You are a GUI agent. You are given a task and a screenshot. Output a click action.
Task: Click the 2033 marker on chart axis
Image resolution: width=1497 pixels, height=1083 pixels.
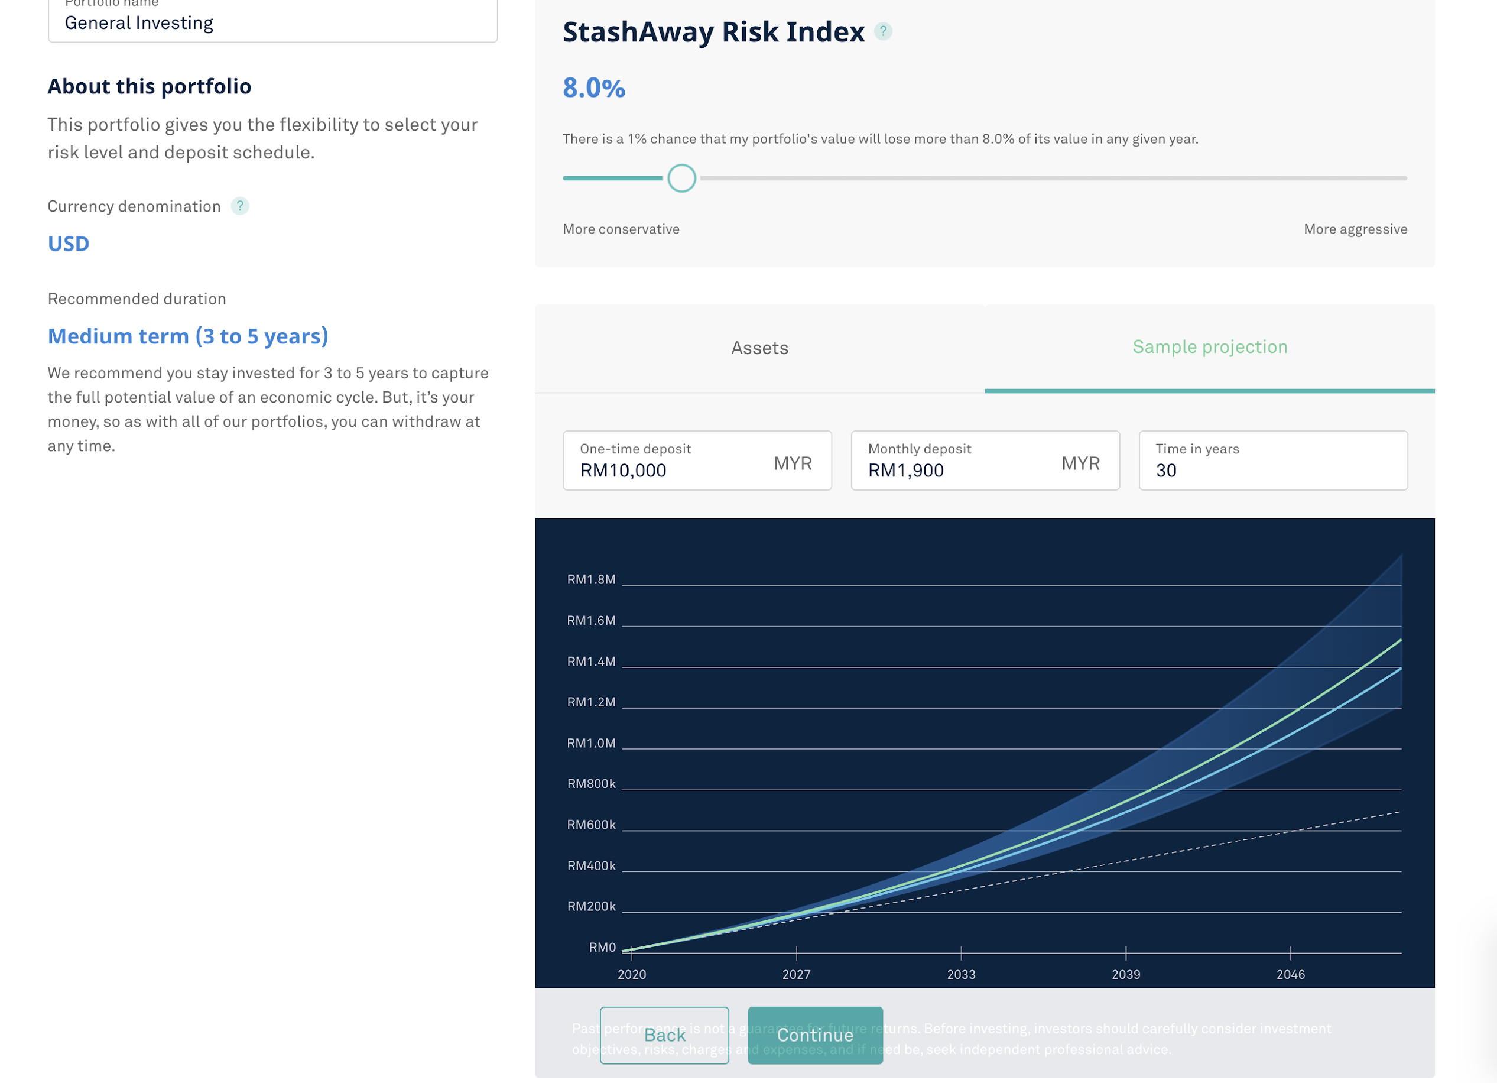tap(960, 974)
